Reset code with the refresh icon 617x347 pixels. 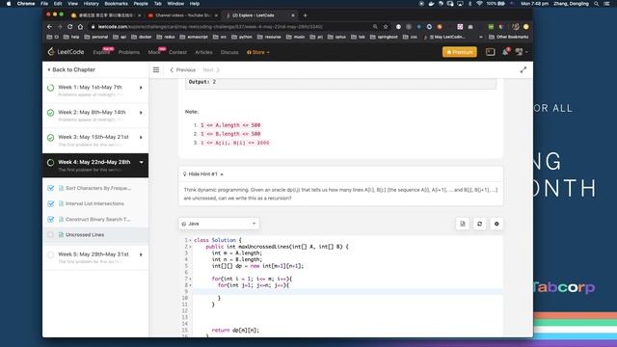pyautogui.click(x=479, y=224)
